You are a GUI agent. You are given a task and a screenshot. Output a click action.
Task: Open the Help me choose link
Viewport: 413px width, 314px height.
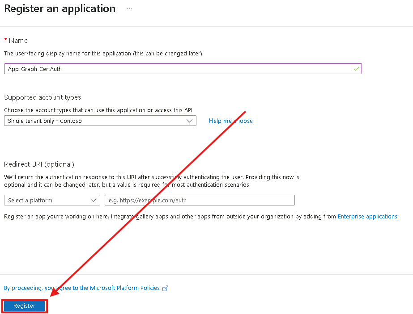coord(231,121)
